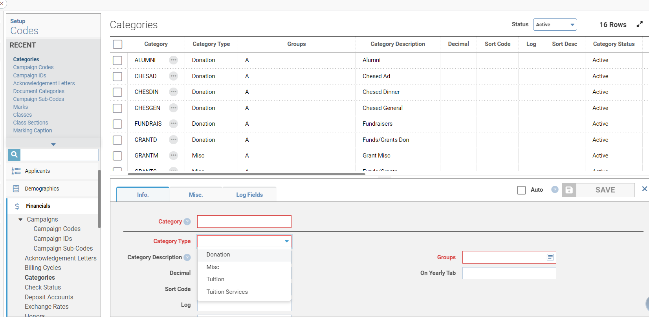Screen dimensions: 649x317
Task: Click the On Yearly Tab input field
Action: click(x=509, y=273)
